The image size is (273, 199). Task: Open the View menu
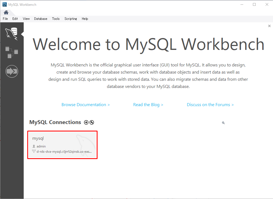click(26, 19)
